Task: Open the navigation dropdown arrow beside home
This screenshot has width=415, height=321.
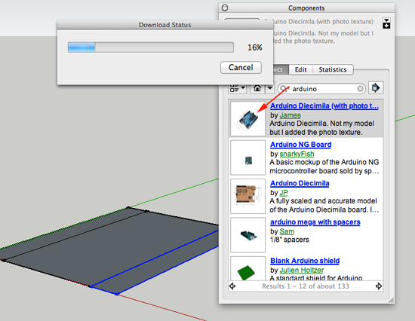Action: click(x=269, y=88)
